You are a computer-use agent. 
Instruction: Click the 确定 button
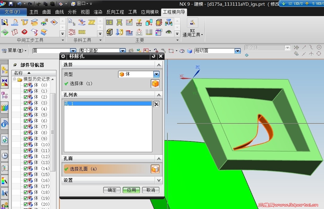[112, 190]
